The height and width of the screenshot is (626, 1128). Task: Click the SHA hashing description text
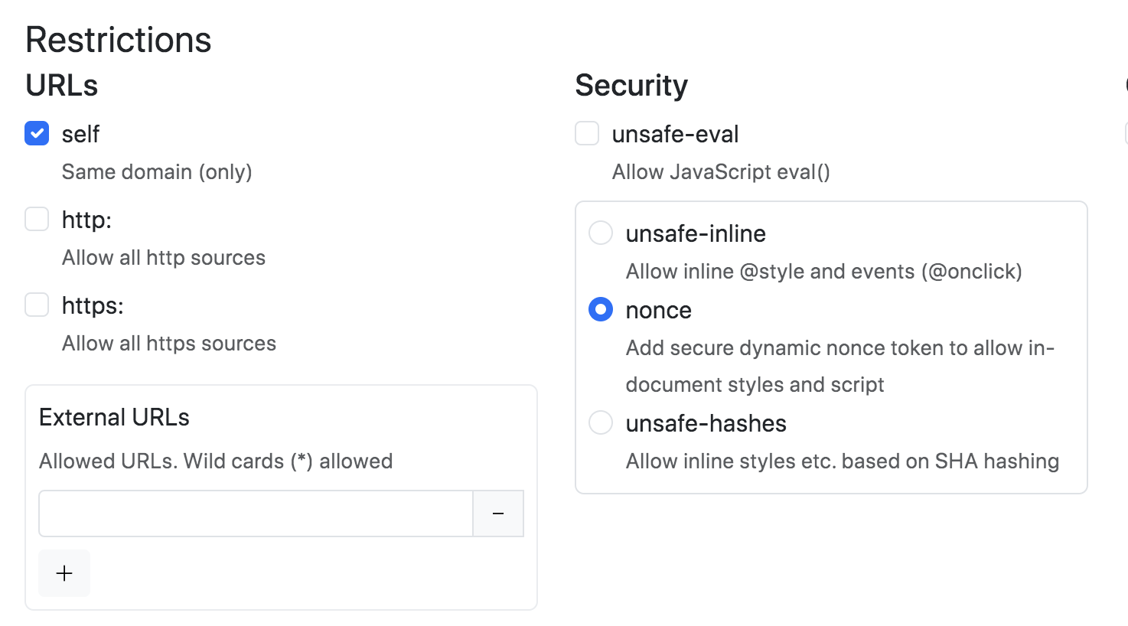point(843,461)
